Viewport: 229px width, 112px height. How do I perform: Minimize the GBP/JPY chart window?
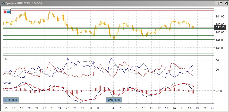(x=217, y=3)
